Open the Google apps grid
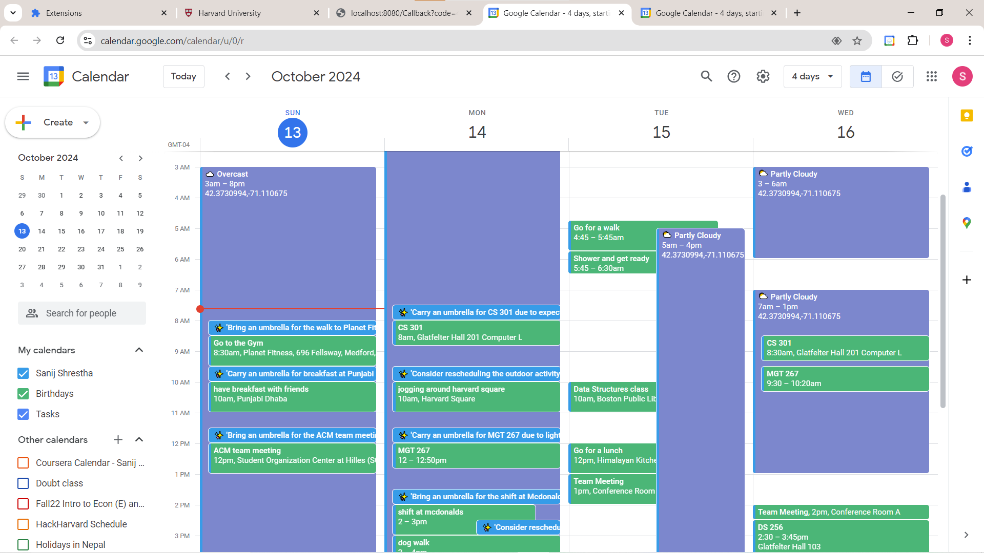This screenshot has width=984, height=553. [932, 76]
